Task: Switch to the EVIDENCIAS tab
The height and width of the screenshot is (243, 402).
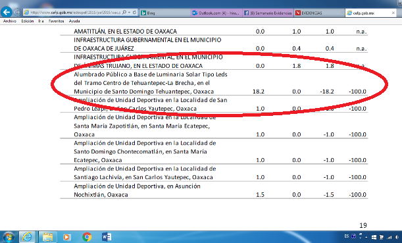Action: click(x=319, y=13)
